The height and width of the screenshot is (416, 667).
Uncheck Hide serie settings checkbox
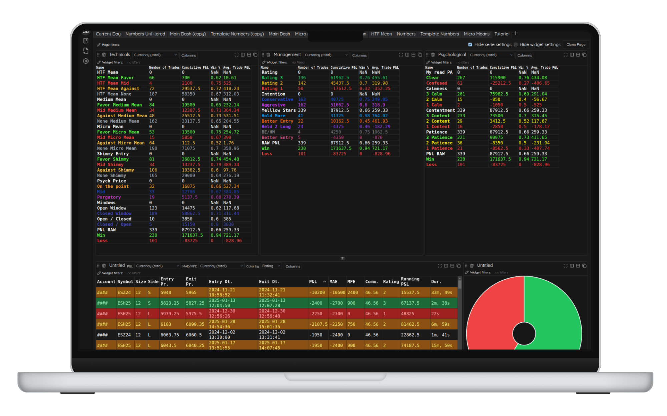470,45
